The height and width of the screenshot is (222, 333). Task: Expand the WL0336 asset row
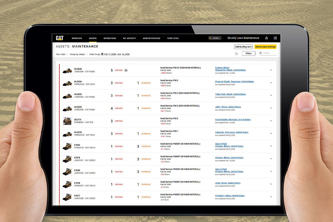[271, 70]
